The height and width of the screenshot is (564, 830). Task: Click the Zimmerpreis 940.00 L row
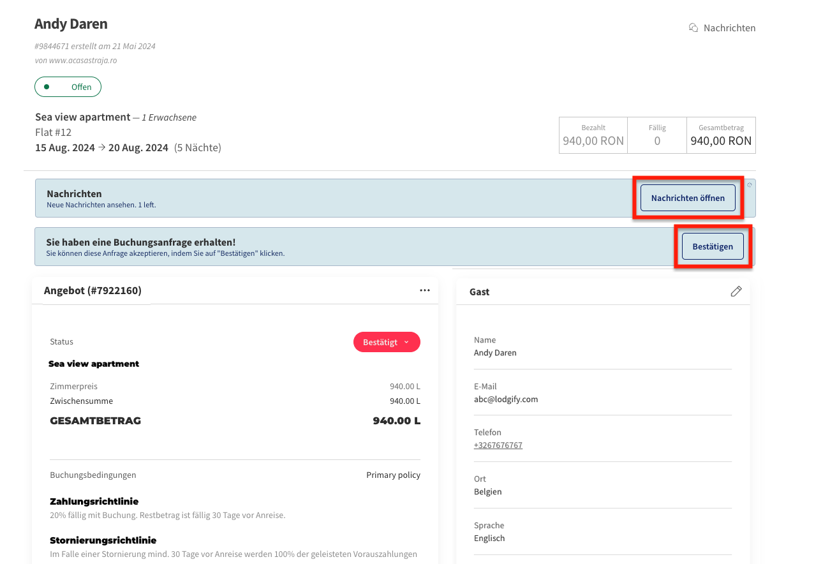point(235,387)
